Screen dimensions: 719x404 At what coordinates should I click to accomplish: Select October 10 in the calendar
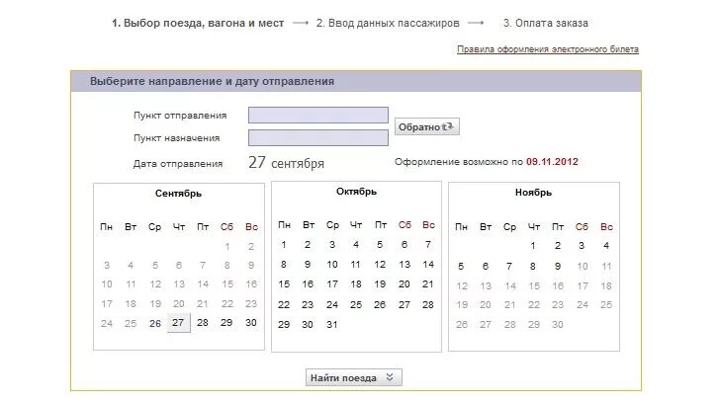click(332, 265)
